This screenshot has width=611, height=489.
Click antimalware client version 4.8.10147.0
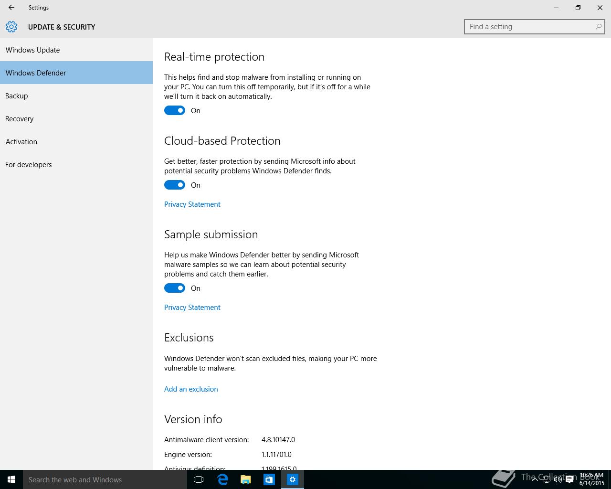point(278,439)
